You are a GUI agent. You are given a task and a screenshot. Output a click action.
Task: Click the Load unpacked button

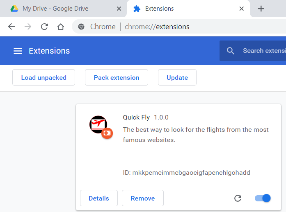pos(43,77)
